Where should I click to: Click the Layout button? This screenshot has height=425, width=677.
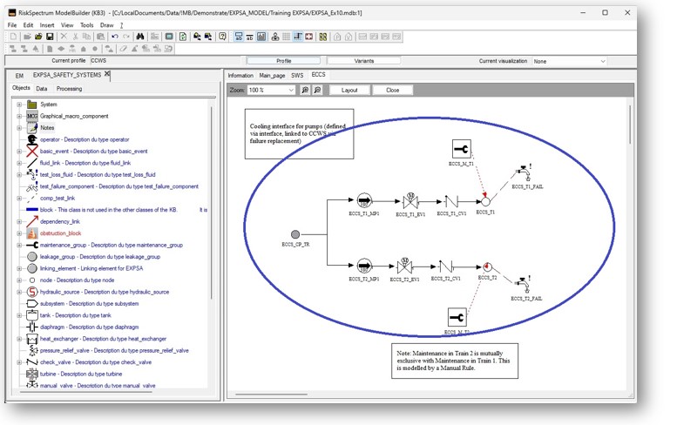pyautogui.click(x=349, y=90)
